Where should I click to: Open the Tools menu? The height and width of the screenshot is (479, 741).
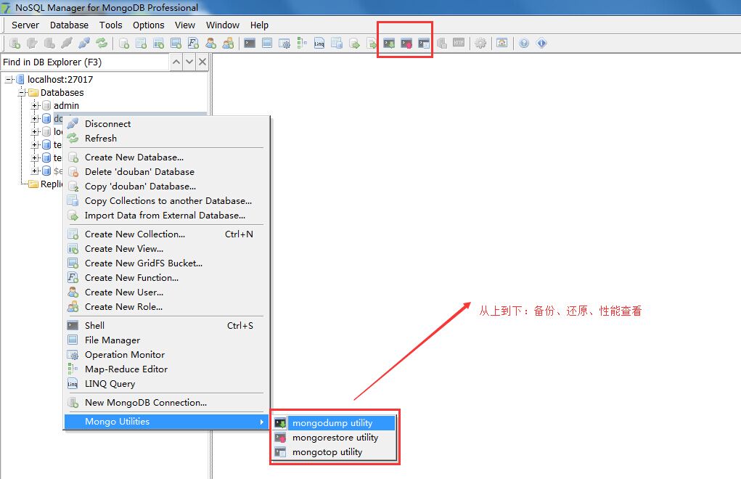tap(110, 25)
